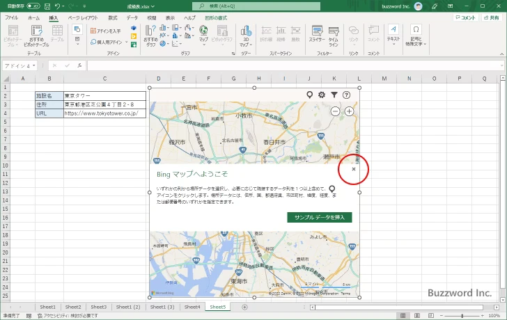The width and height of the screenshot is (507, 320).
Task: Insert a pie or doughnut chart
Action: click(x=164, y=43)
